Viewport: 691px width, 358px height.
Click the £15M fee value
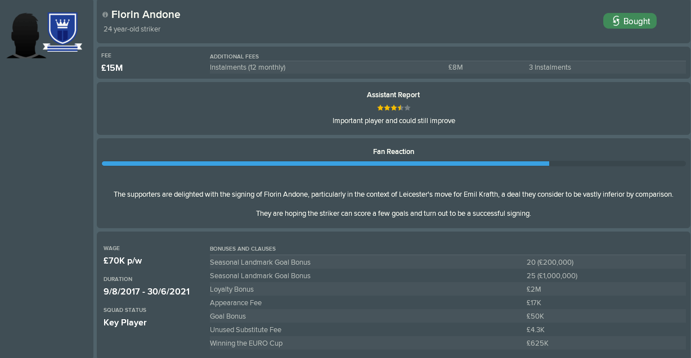pyautogui.click(x=112, y=68)
